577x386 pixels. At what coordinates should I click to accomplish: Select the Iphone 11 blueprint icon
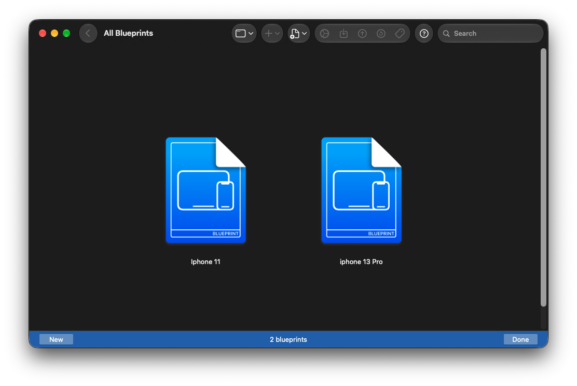click(x=205, y=190)
